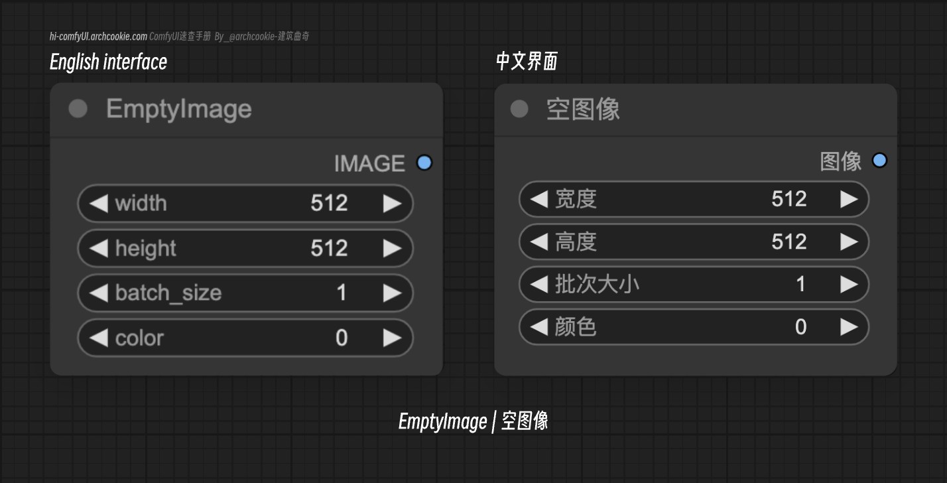Viewport: 947px width, 483px height.
Task: Decrease width using its left arrow
Action: pyautogui.click(x=98, y=203)
